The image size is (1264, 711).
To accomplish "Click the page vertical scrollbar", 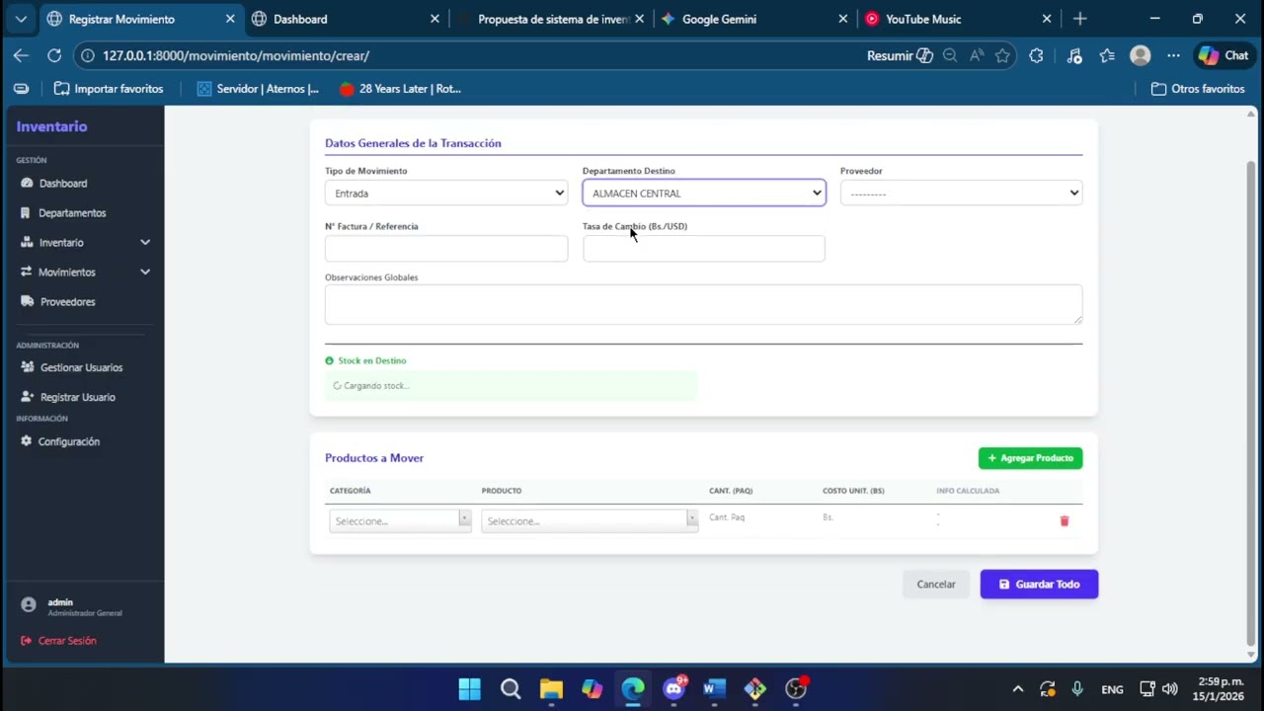I will click(x=1252, y=403).
